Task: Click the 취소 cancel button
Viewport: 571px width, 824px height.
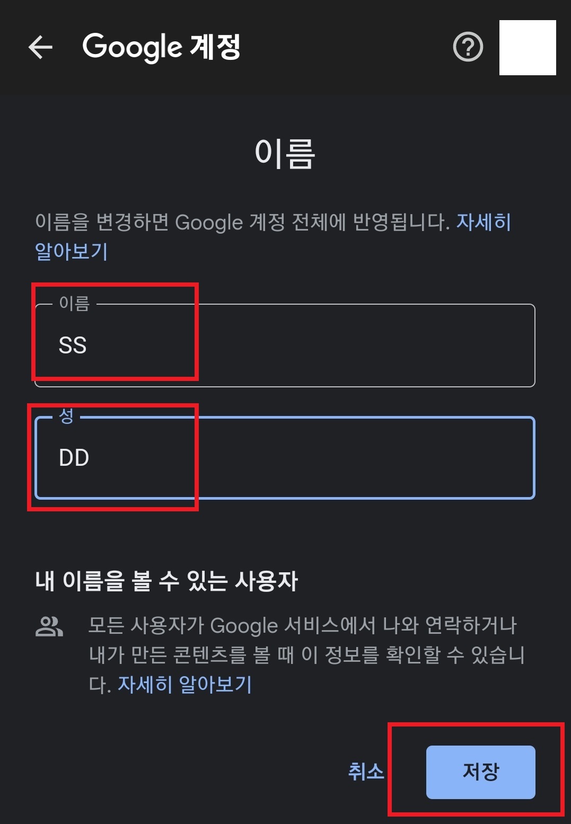Action: coord(365,771)
